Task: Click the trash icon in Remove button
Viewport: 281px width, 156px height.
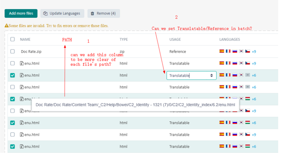Action: 92,13
